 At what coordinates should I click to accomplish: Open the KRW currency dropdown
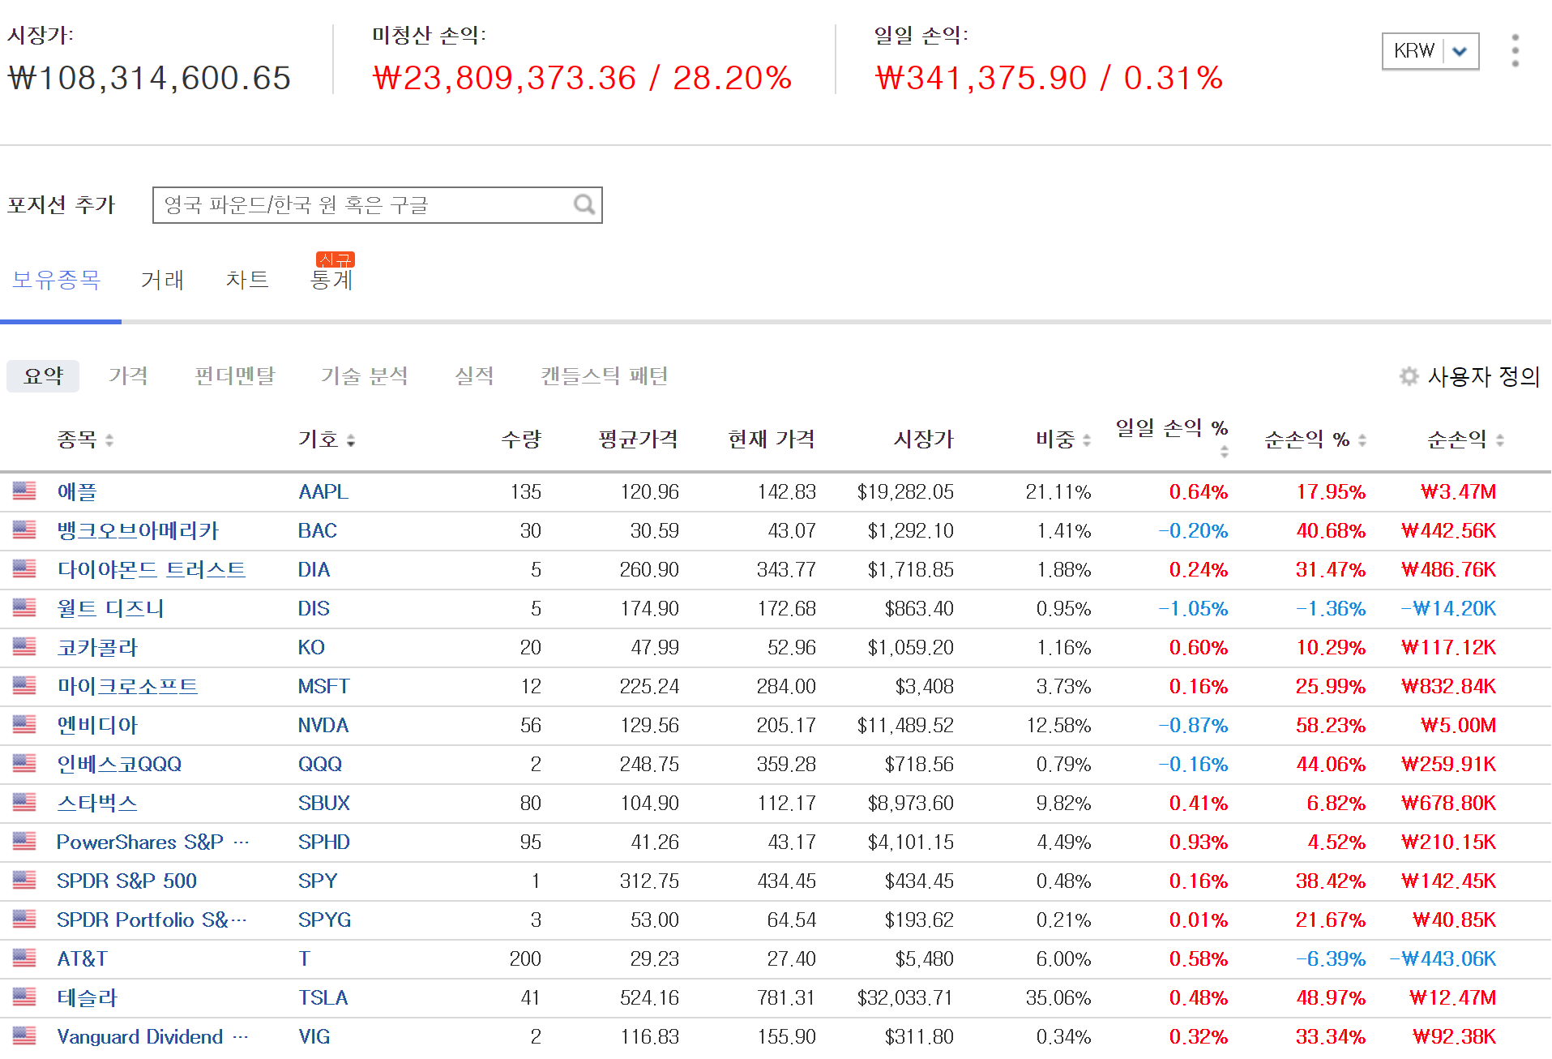[x=1430, y=51]
